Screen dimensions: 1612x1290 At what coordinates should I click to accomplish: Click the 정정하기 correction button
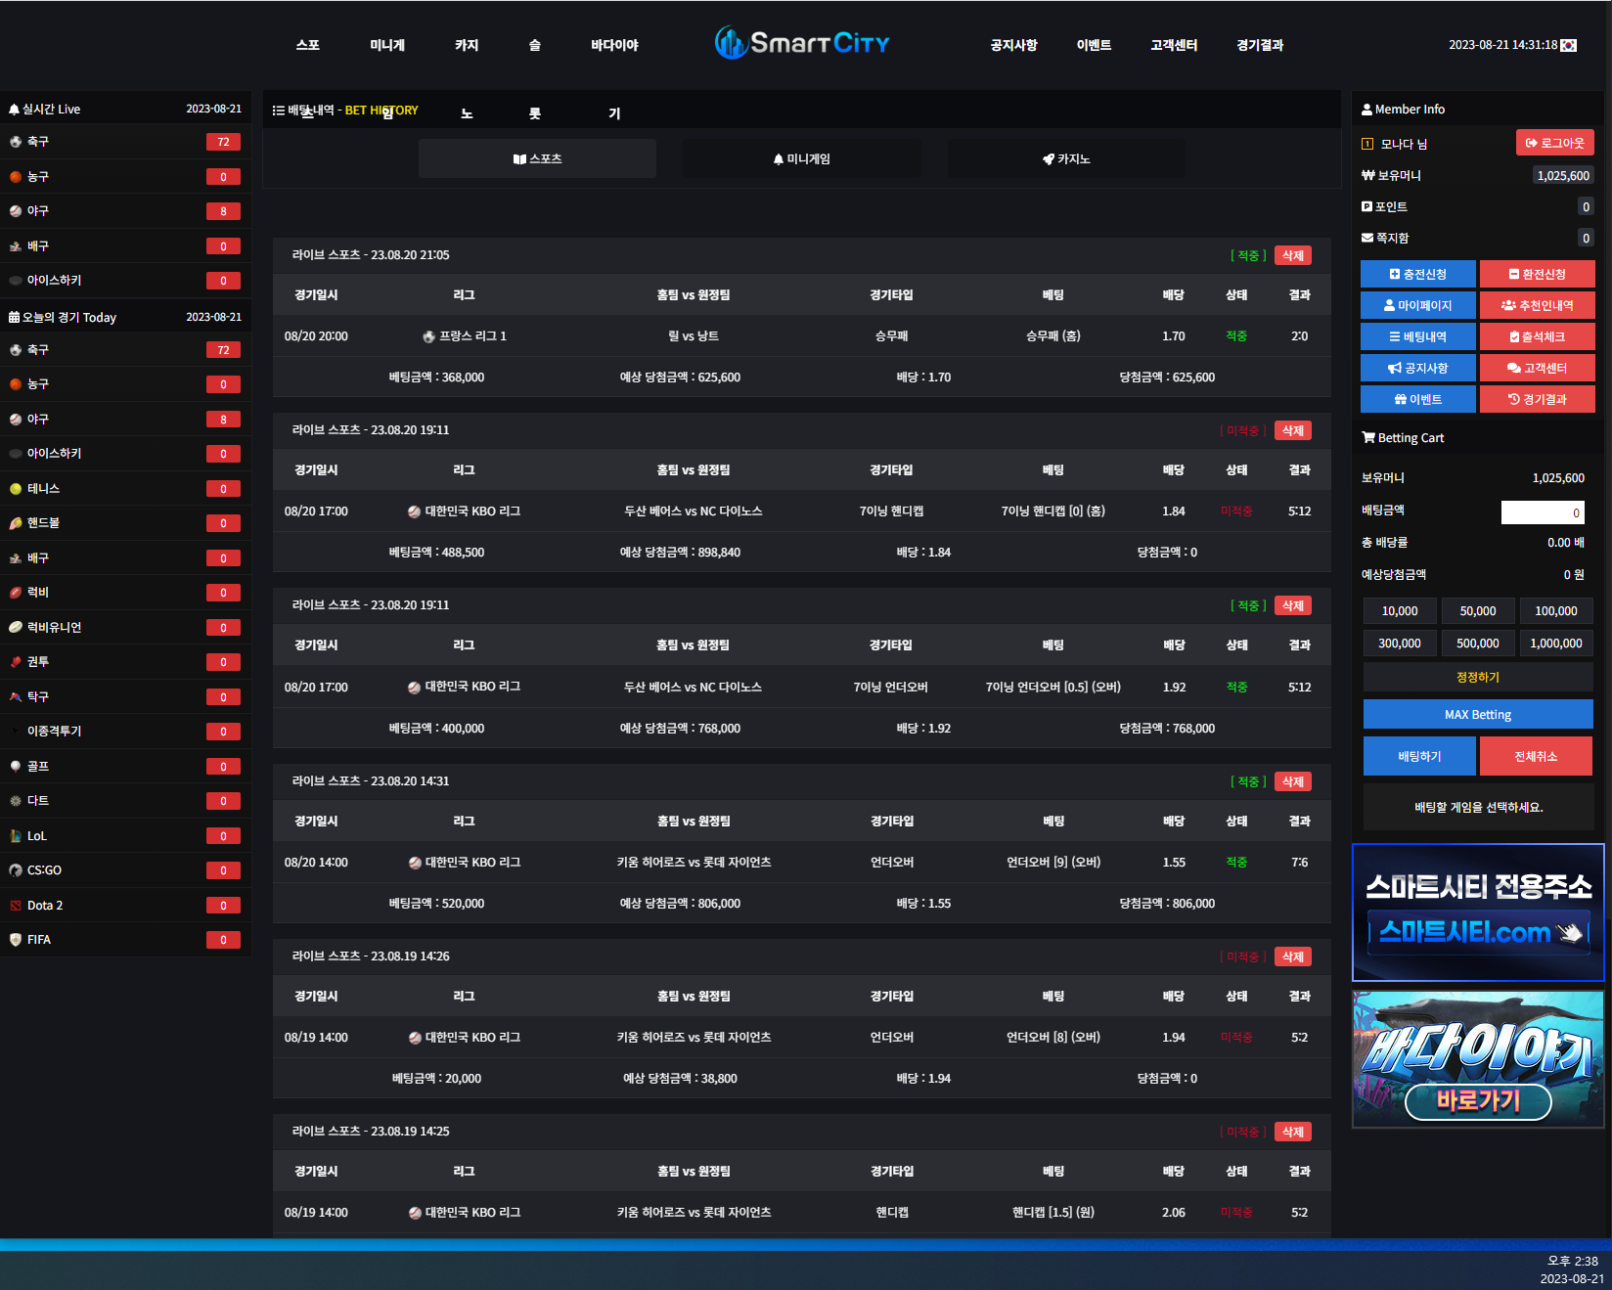point(1478,677)
